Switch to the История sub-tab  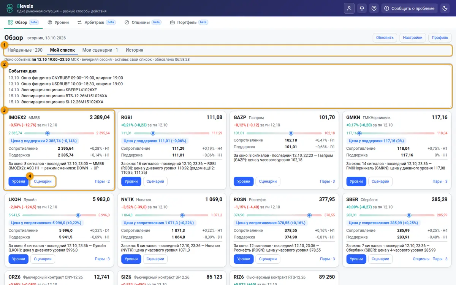pyautogui.click(x=135, y=50)
